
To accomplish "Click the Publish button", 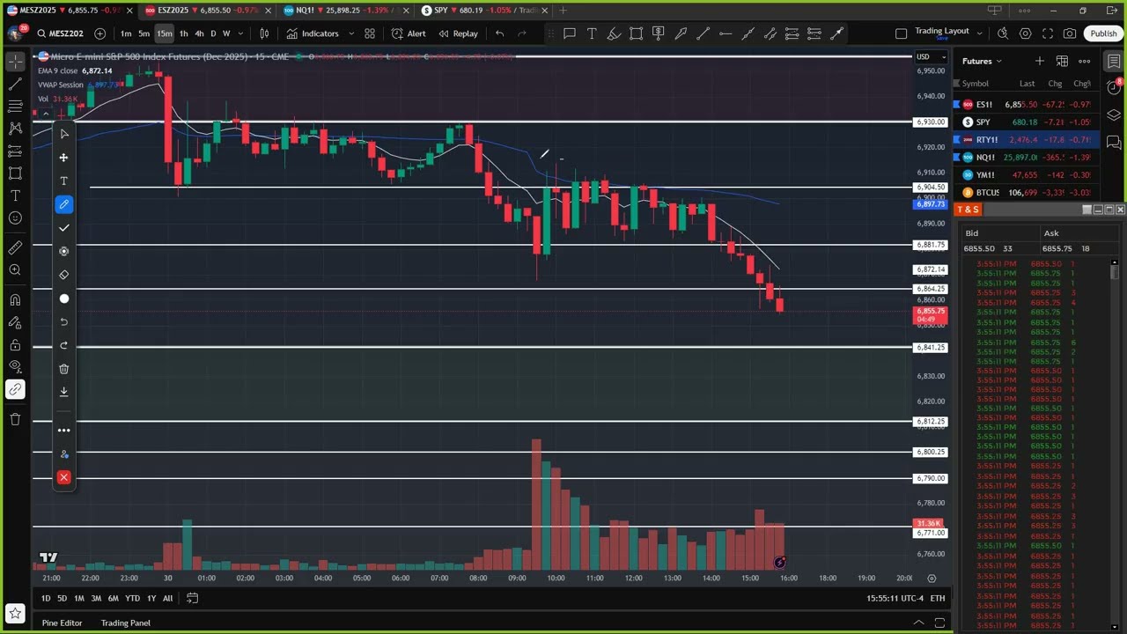I will [x=1103, y=33].
